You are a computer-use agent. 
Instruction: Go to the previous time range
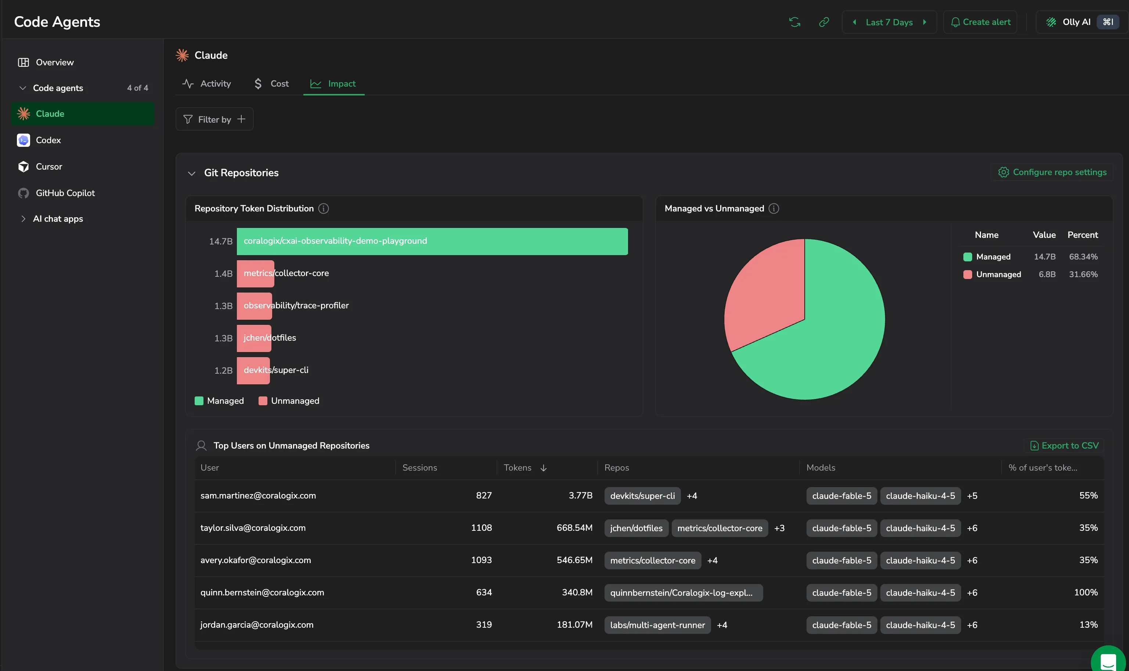(854, 22)
